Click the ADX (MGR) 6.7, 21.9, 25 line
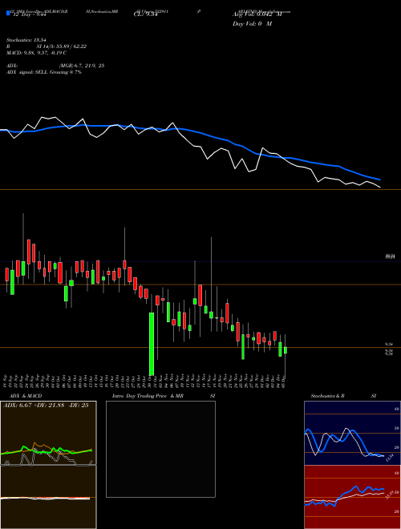The height and width of the screenshot is (529, 401). point(55,66)
